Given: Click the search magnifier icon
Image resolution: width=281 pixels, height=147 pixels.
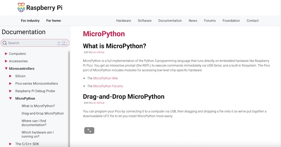Looking at the screenshot, I should tap(5, 43).
